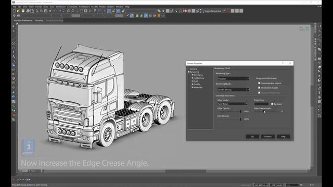Image resolution: width=333 pixels, height=187 pixels.
Task: Collapse the Rendering tree node
Action: (x=188, y=72)
